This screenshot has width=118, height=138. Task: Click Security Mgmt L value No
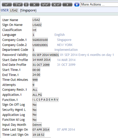click(35, 110)
